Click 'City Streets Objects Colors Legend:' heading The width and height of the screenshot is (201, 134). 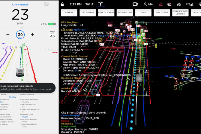[83, 113]
